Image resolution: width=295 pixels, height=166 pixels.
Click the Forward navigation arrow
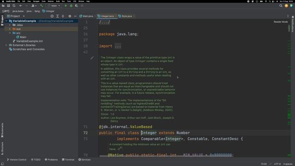tap(26, 6)
